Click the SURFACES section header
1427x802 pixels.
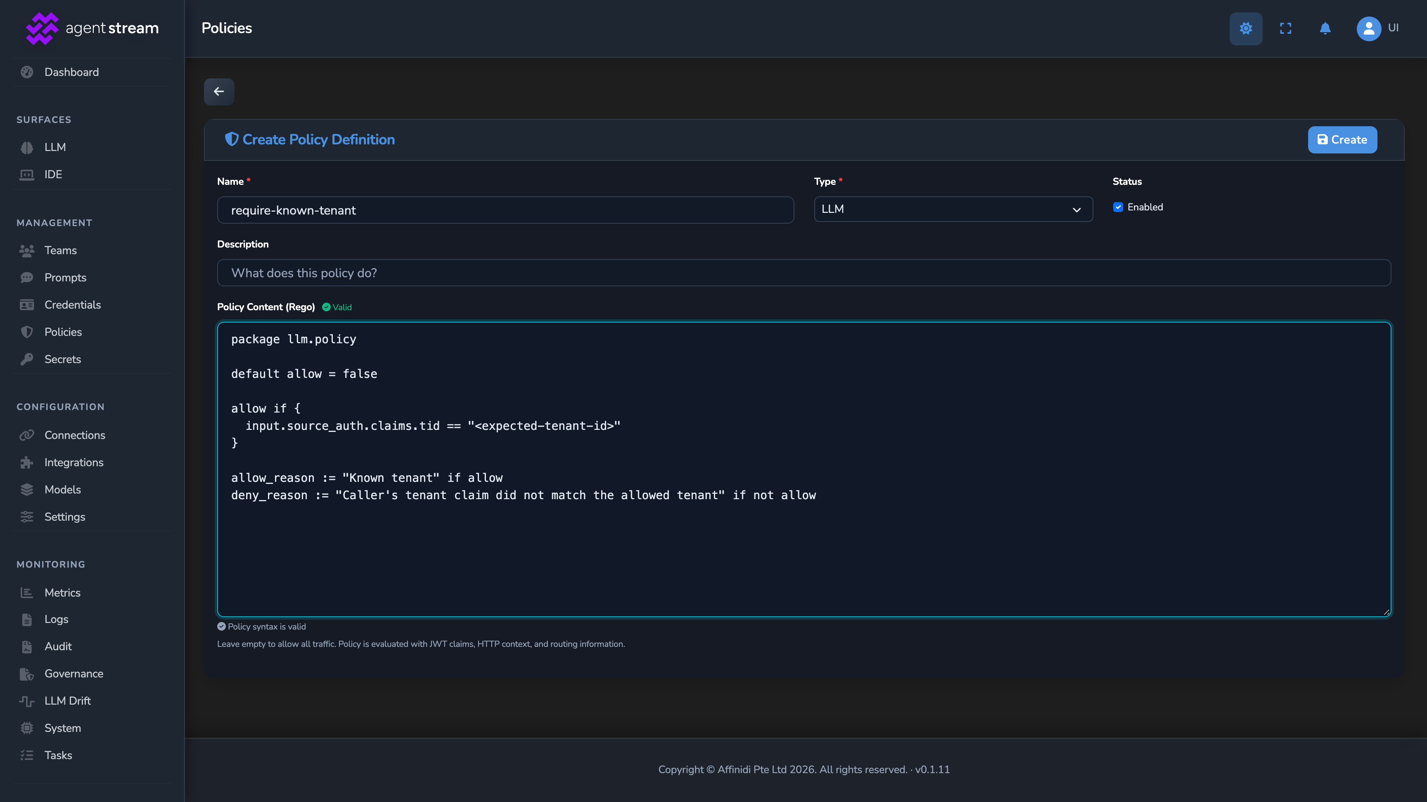(x=44, y=120)
